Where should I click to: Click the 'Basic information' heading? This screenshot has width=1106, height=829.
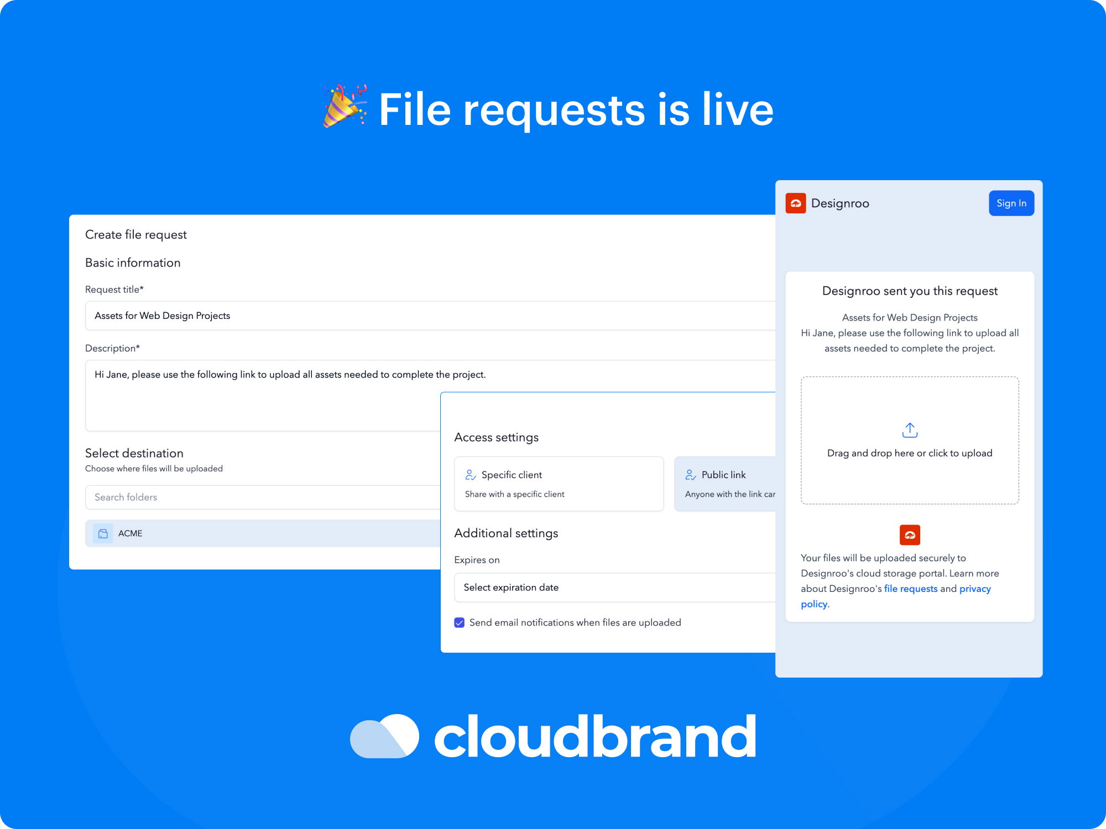pyautogui.click(x=133, y=263)
